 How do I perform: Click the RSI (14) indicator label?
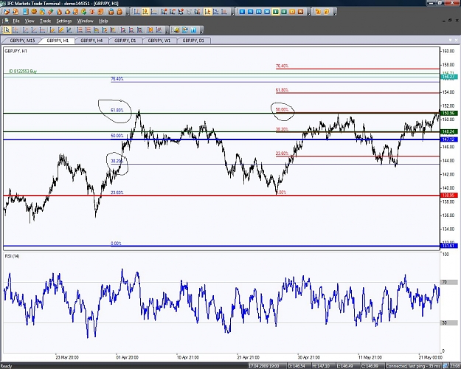(x=12, y=256)
